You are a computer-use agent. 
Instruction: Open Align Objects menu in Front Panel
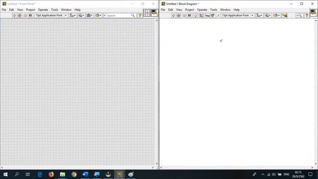coord(73,15)
